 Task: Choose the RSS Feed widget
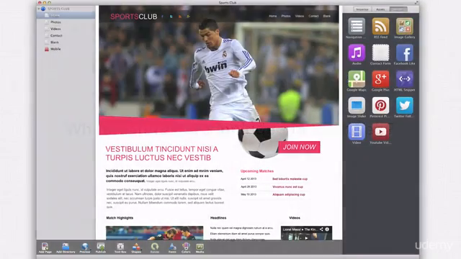coord(380,27)
